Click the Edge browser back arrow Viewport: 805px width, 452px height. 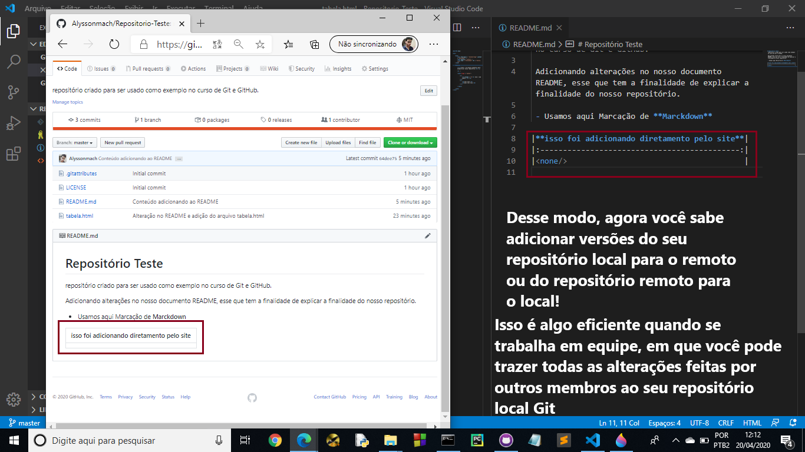62,44
